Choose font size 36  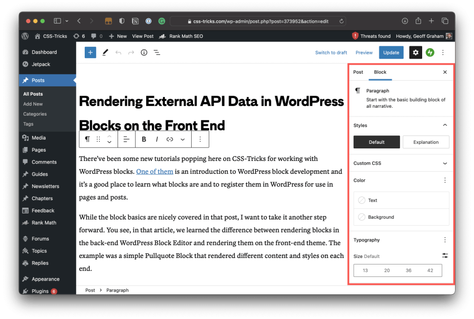click(x=408, y=270)
